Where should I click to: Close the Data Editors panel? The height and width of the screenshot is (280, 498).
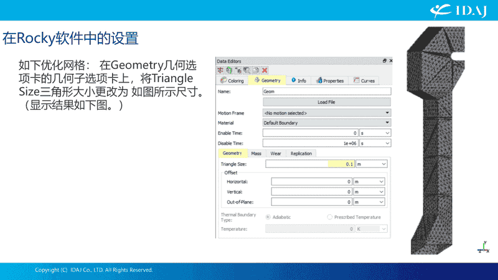pos(391,60)
